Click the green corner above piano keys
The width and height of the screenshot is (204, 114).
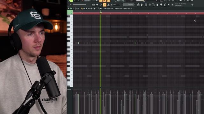[70, 12]
